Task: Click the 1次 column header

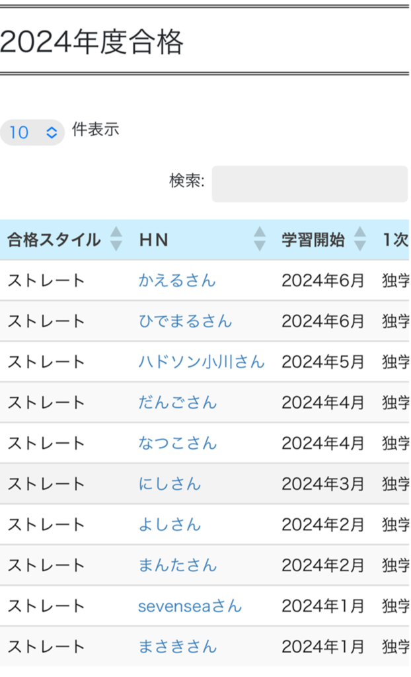Action: click(395, 240)
